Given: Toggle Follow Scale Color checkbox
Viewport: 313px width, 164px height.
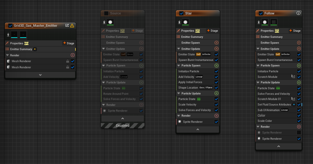Looking at the screenshot, I should pyautogui.click(x=299, y=121).
